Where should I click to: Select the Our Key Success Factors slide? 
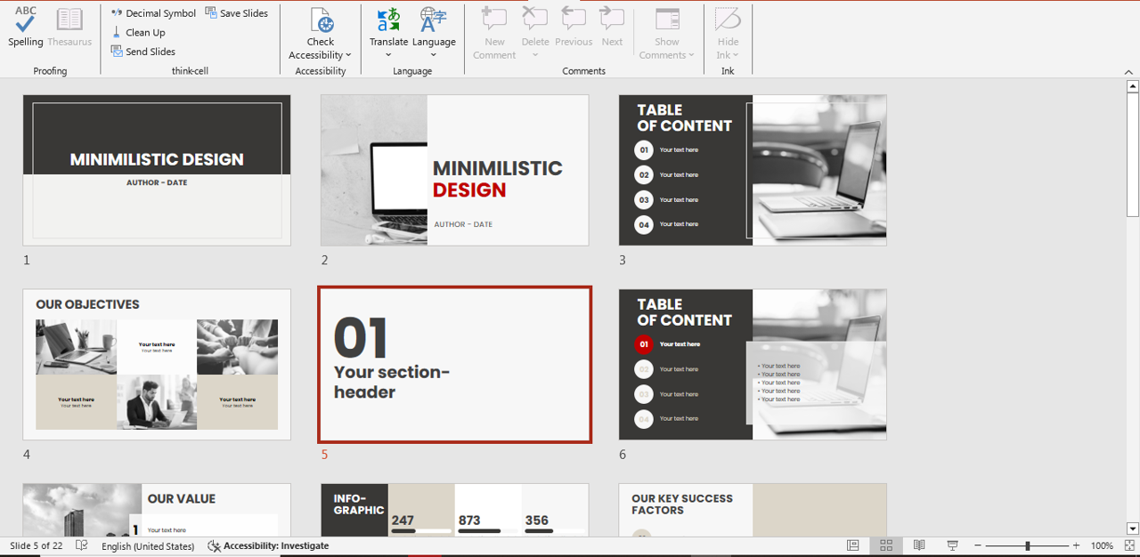click(x=753, y=510)
